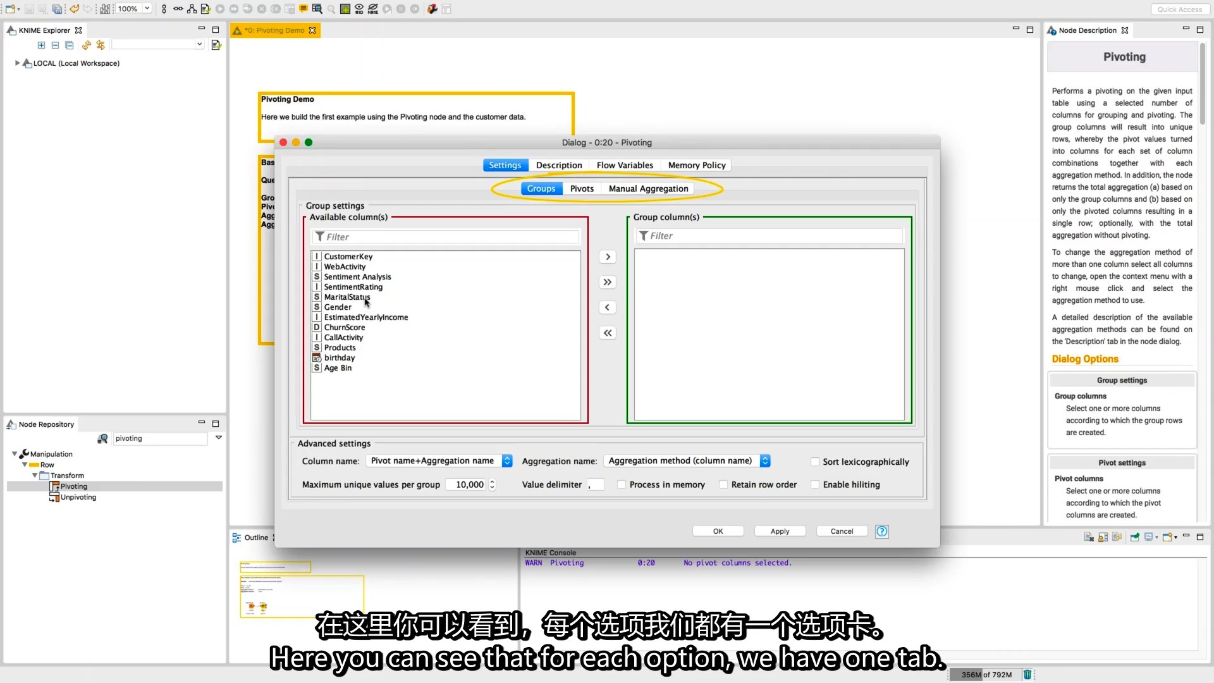Click the Save All icon in the toolbar
The width and height of the screenshot is (1214, 683).
[x=57, y=9]
